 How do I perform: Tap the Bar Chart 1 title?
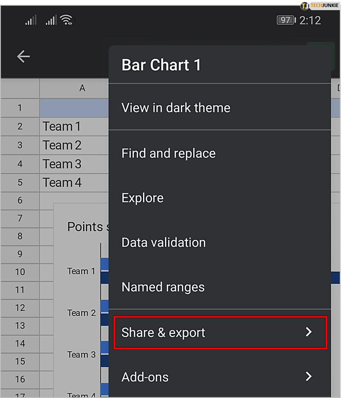tap(161, 65)
